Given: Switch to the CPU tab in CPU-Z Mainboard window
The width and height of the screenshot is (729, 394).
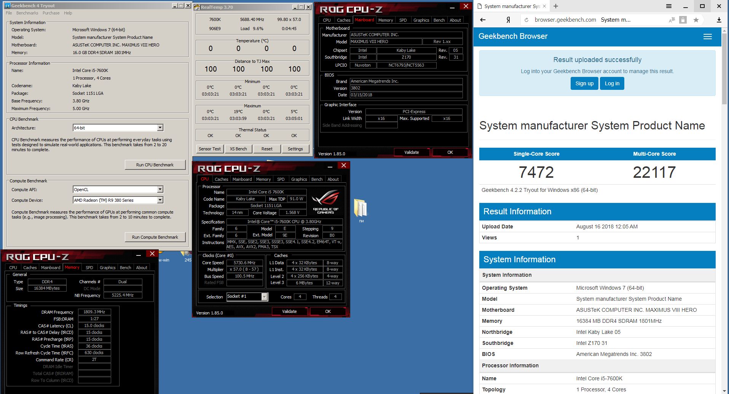Looking at the screenshot, I should [327, 20].
